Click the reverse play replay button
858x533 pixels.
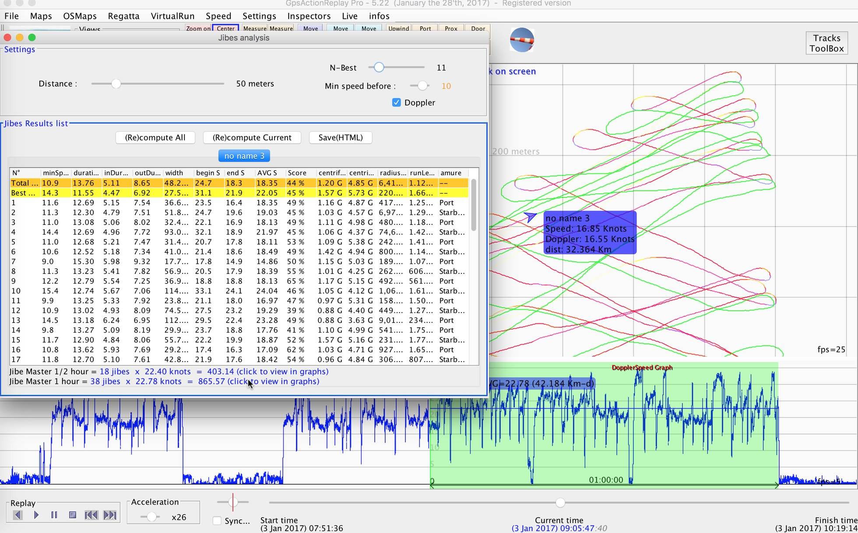[x=18, y=515]
